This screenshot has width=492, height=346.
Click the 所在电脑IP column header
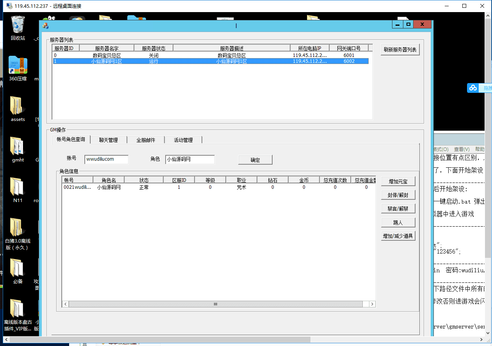[x=310, y=48]
